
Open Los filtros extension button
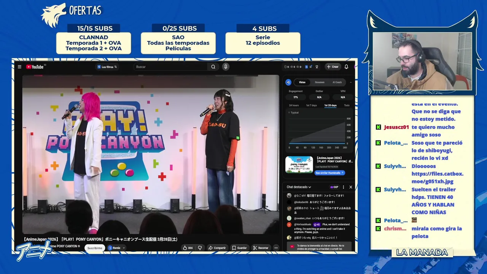coord(107,67)
